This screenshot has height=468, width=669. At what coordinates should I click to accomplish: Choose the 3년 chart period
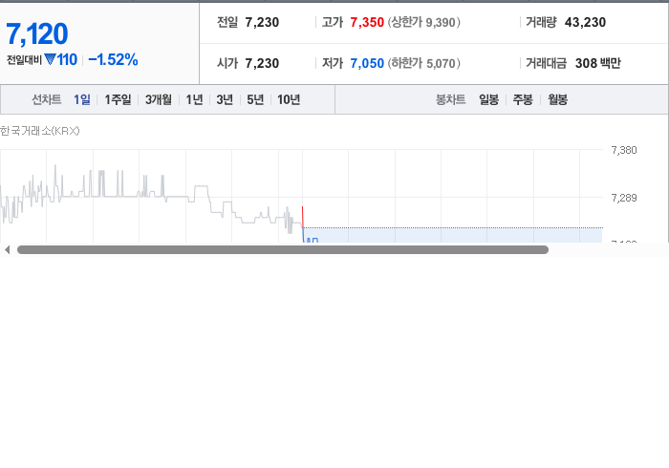click(225, 99)
